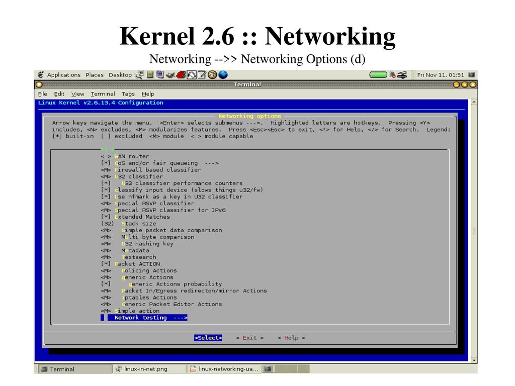Open the tan drawer launcher icon
This screenshot has width=515, height=386.
click(150, 75)
